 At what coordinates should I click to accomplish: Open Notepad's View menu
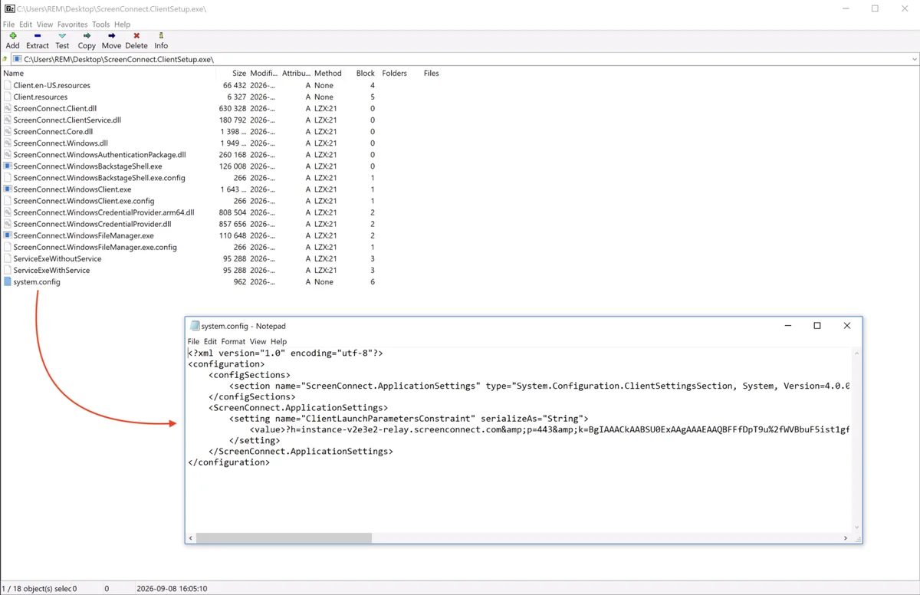tap(258, 341)
